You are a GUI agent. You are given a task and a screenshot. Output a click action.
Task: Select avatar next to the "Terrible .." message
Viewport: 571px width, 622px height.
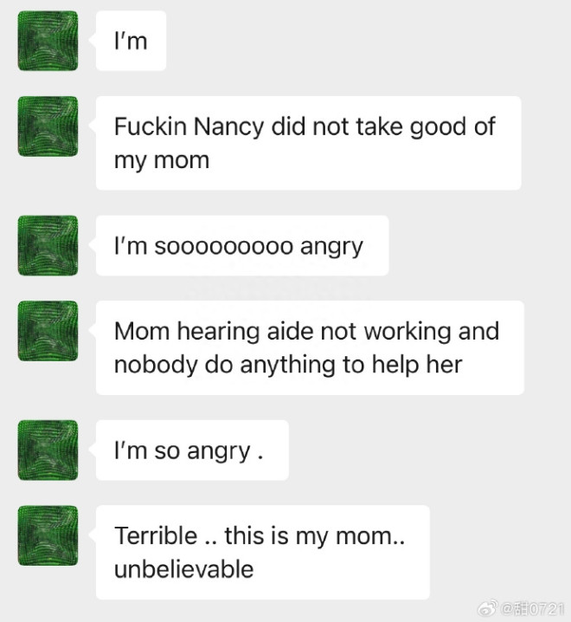pos(48,535)
